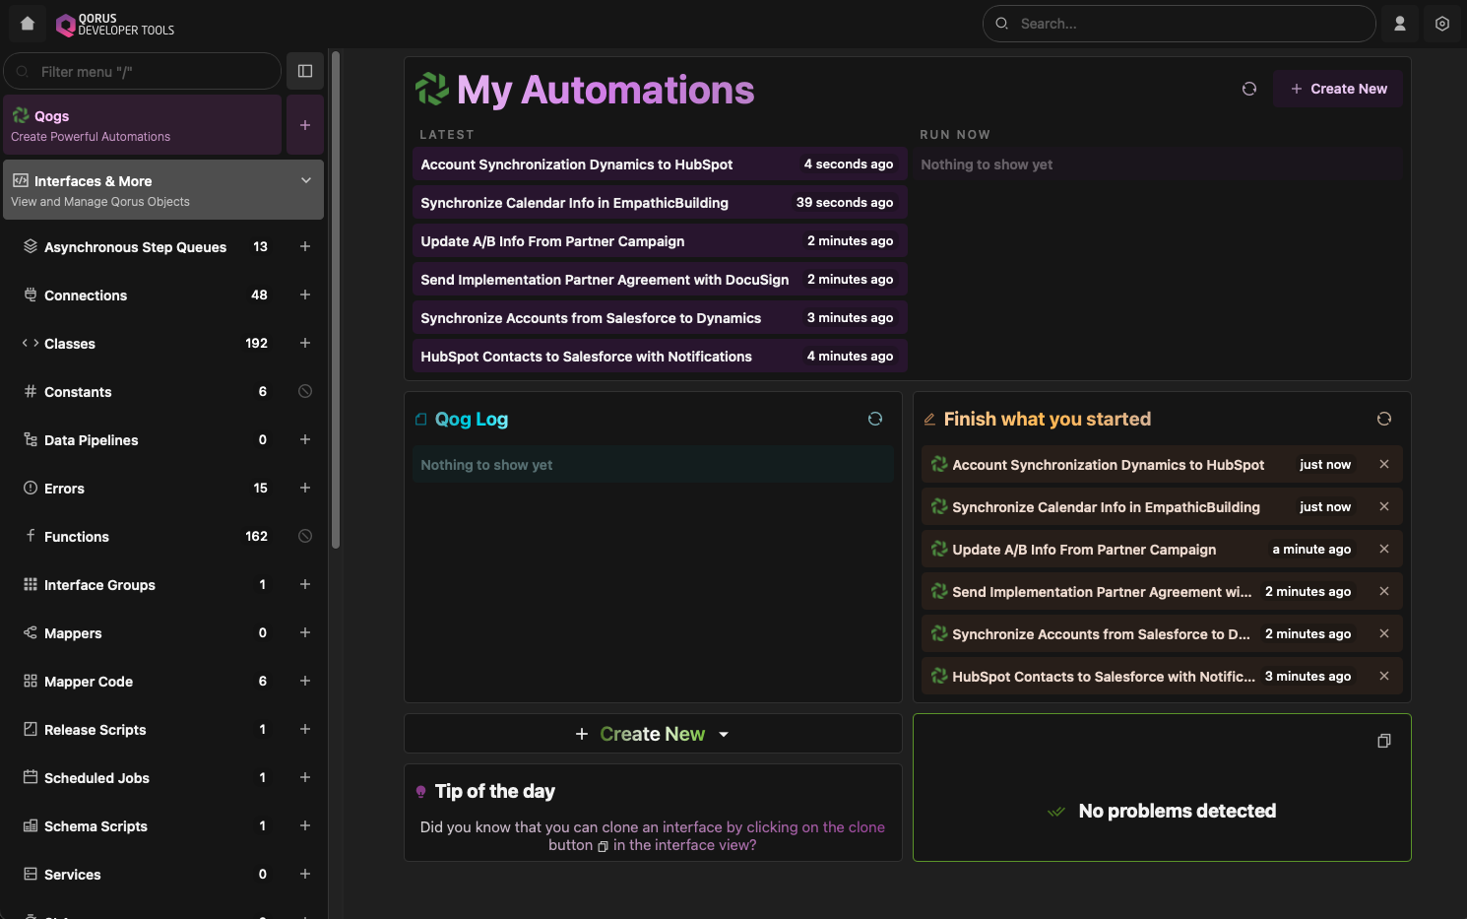The height and width of the screenshot is (919, 1467).
Task: Open latest Send Implementation Partner Agreement with DocuSign
Action: tap(660, 280)
